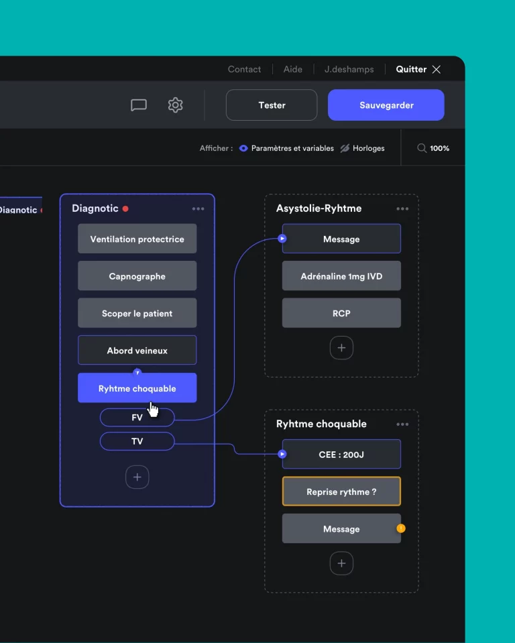This screenshot has width=515, height=643.
Task: Add a step in the Diagnotic block
Action: pyautogui.click(x=137, y=477)
